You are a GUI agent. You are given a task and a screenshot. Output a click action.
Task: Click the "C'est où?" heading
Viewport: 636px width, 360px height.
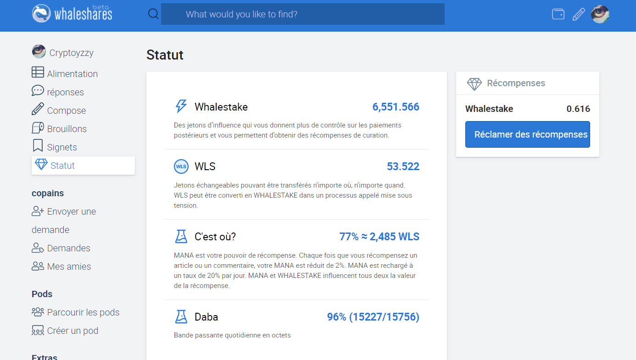pos(215,237)
